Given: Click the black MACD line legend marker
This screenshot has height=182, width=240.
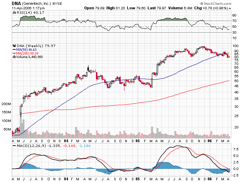Looking at the screenshot, I should [14, 146].
